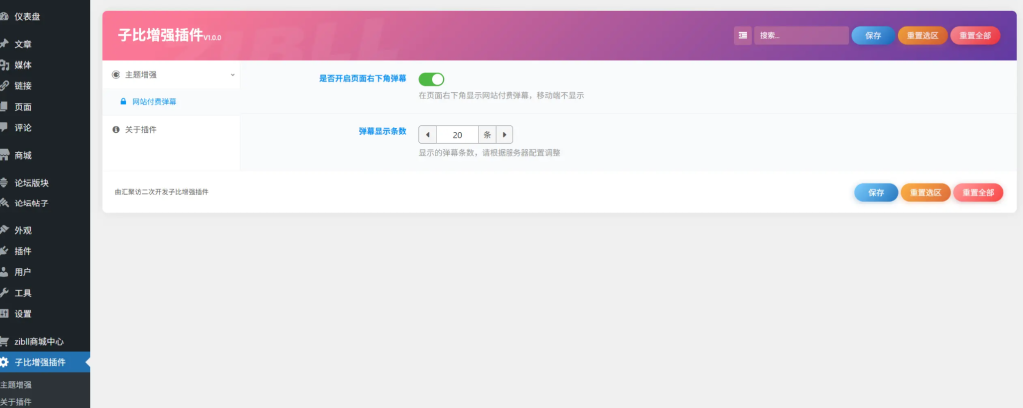Image resolution: width=1023 pixels, height=408 pixels.
Task: Click the info icon beside 关于插件
Action: [116, 130]
